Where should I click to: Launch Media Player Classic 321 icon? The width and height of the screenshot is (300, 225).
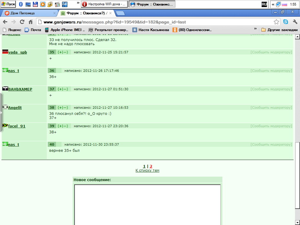57,4
